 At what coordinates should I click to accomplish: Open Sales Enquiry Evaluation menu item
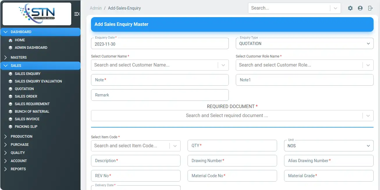[x=38, y=81]
